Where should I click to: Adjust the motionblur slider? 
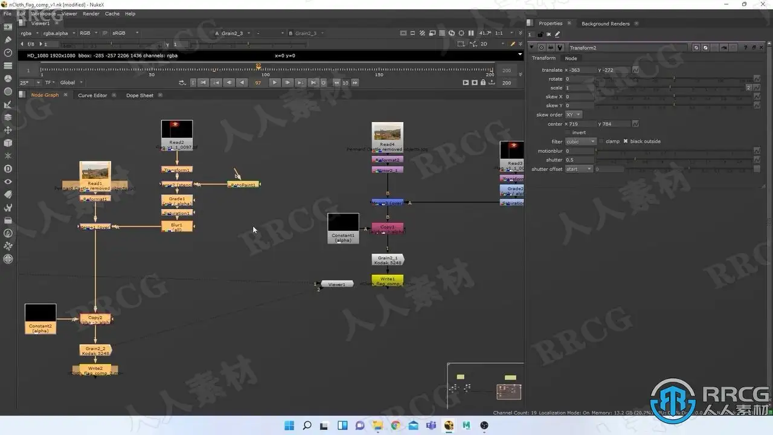point(676,151)
